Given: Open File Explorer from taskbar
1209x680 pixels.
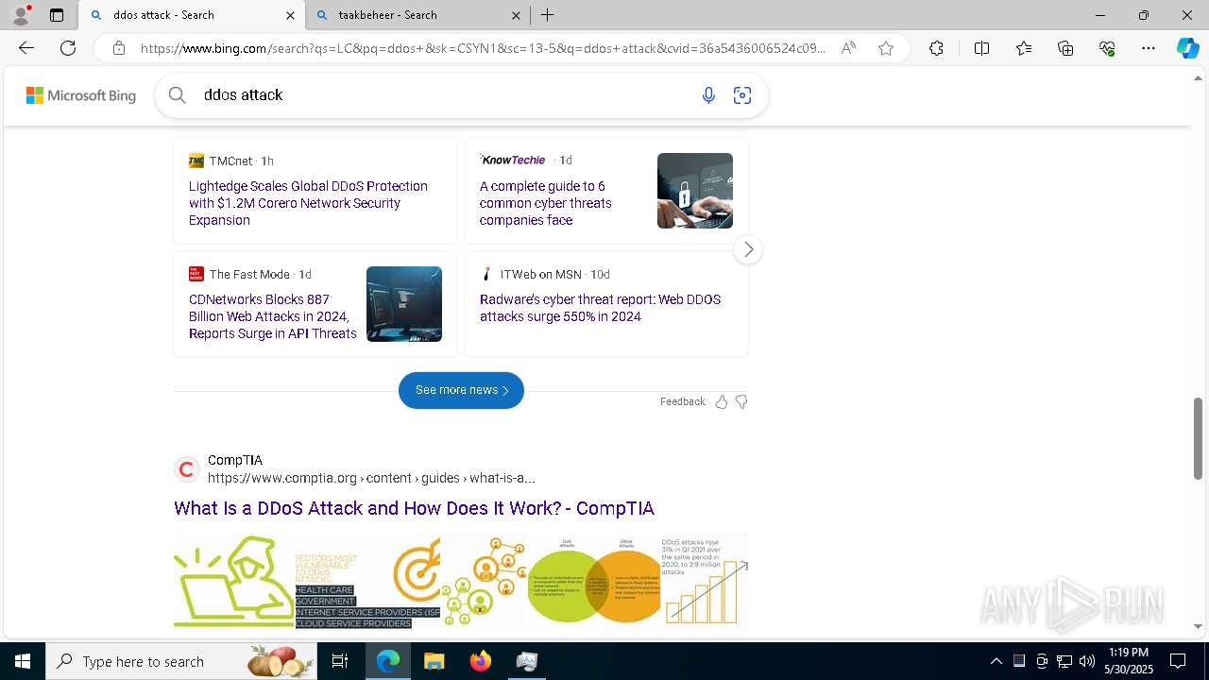Looking at the screenshot, I should [434, 661].
